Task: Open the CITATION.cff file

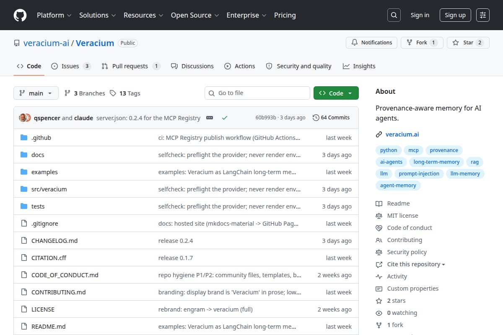Action: pyautogui.click(x=49, y=258)
